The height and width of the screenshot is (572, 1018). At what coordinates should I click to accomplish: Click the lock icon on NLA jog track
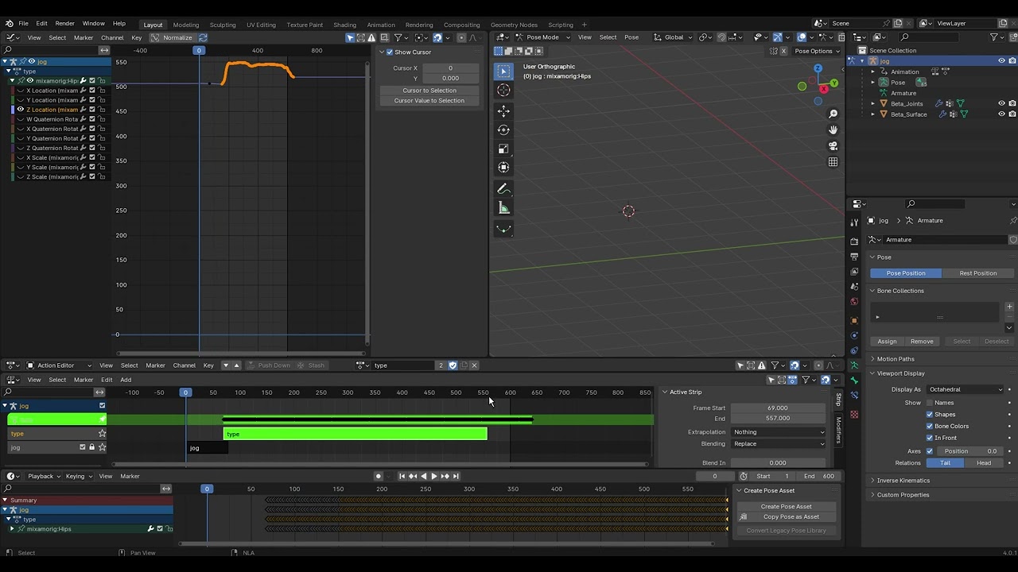click(x=91, y=447)
